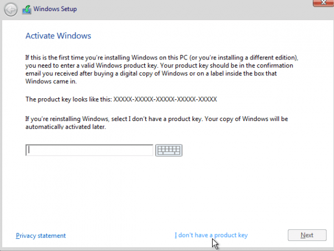Click the line starting "Windows came in"
The width and height of the screenshot is (334, 251).
click(49, 81)
